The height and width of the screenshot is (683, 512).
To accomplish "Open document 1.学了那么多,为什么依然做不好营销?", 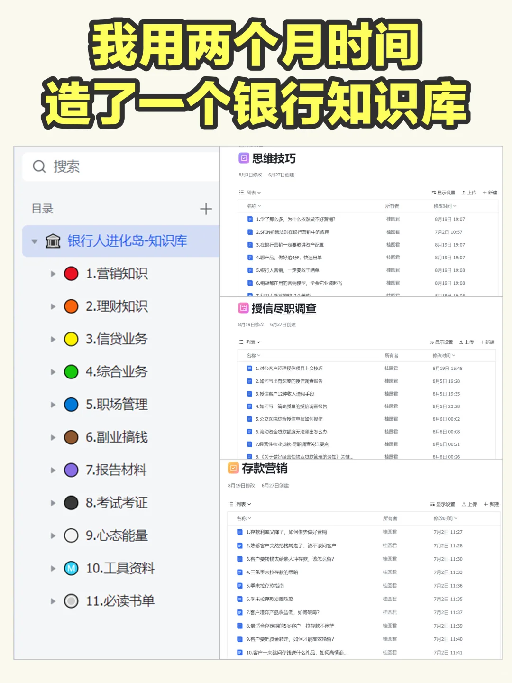I will (296, 219).
